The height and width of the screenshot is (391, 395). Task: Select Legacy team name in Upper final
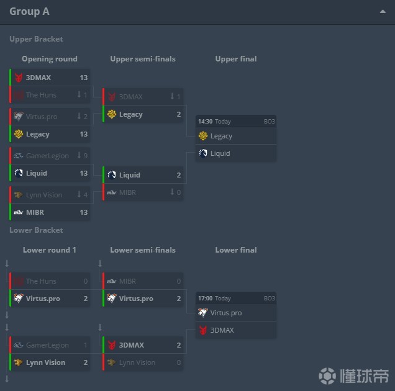pyautogui.click(x=221, y=136)
